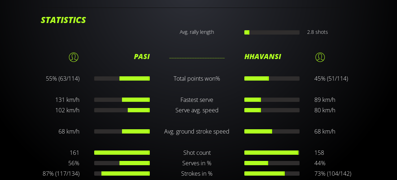The image size is (397, 180).
Task: Click the Fastest serve label
Action: coord(197,100)
